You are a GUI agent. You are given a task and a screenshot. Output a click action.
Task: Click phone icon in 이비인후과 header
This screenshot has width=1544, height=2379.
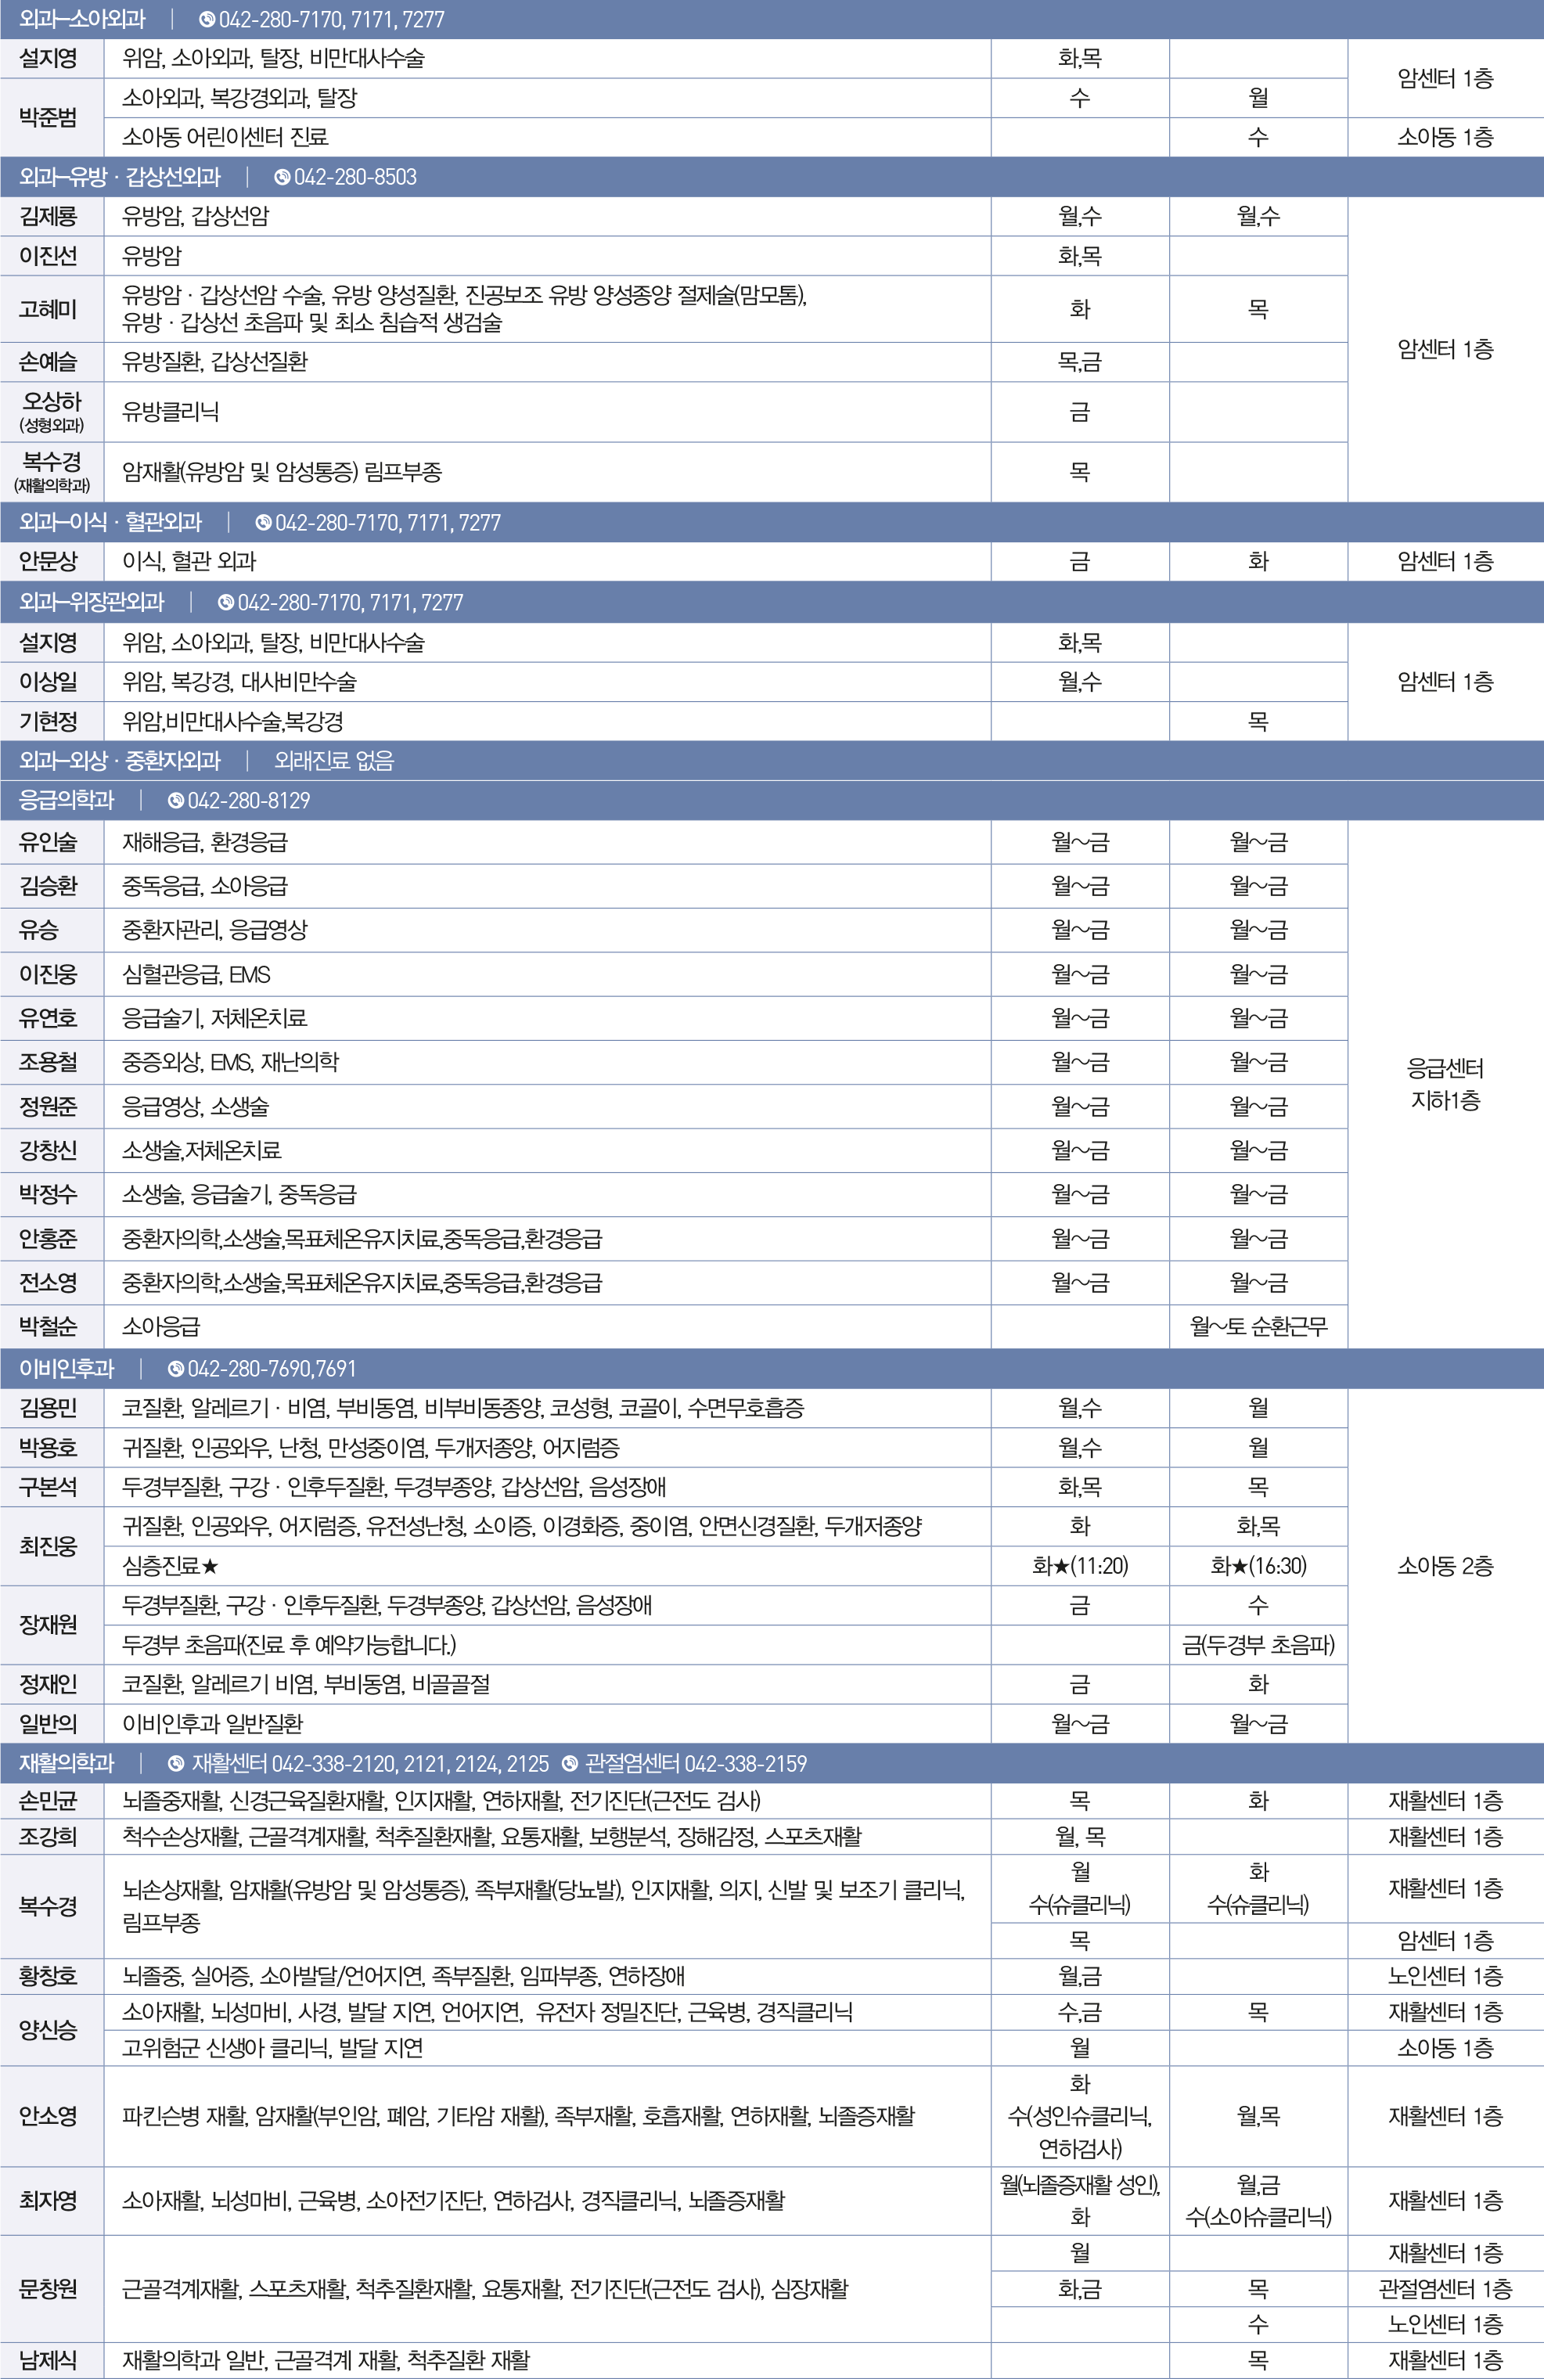click(176, 1369)
